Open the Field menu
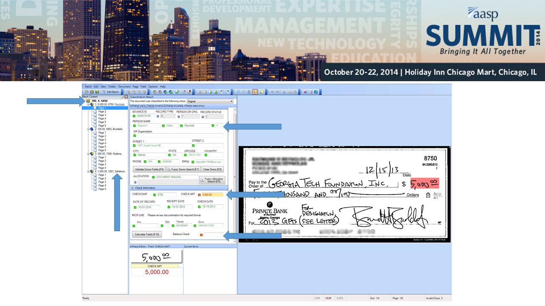The height and width of the screenshot is (306, 545). pyautogui.click(x=143, y=86)
